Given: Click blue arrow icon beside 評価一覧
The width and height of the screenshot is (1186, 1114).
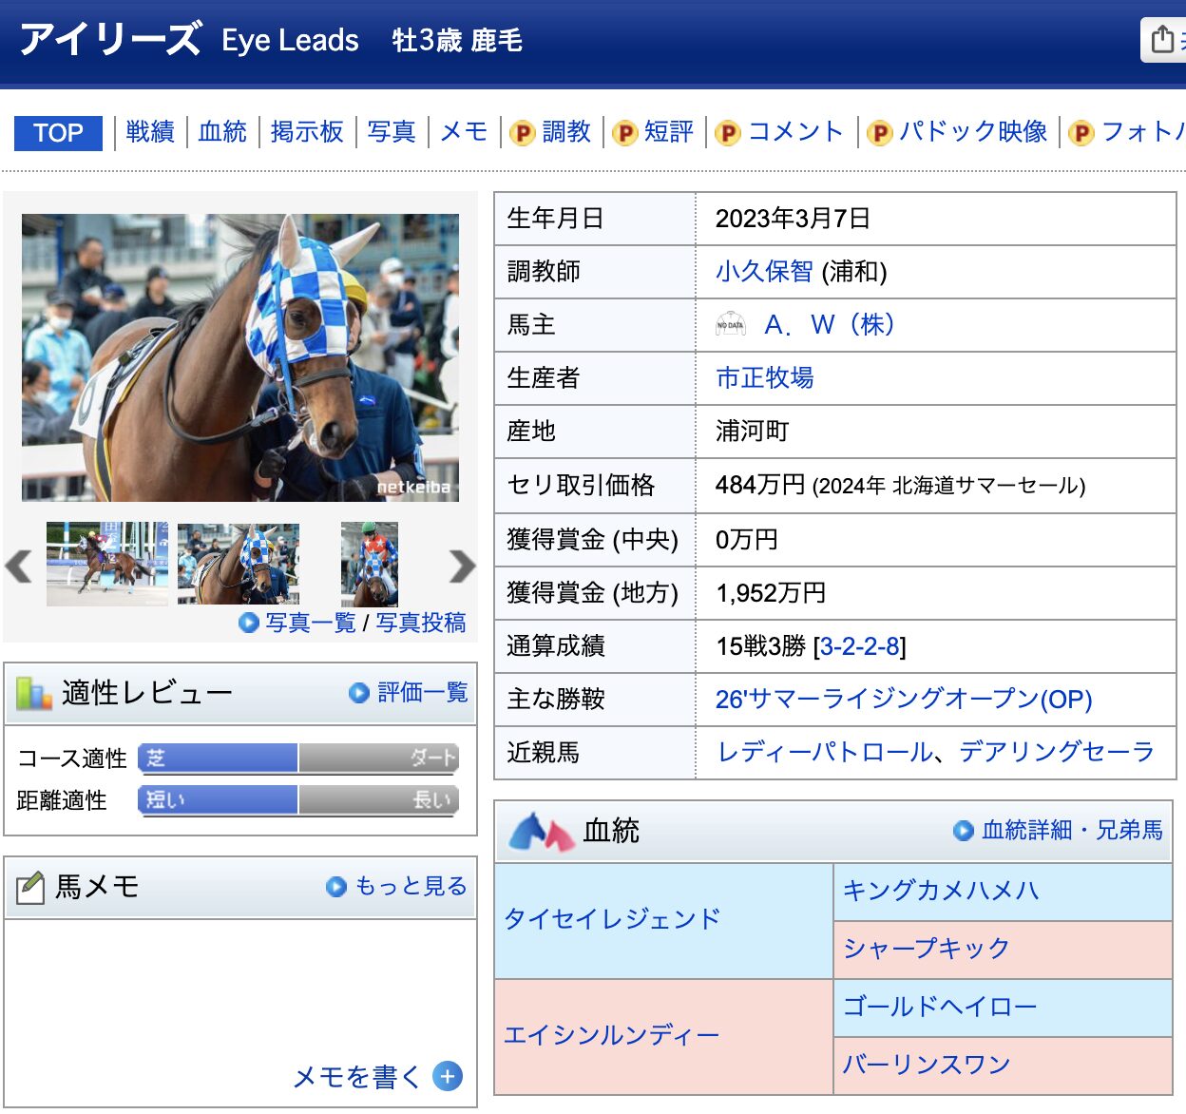Looking at the screenshot, I should click(x=359, y=693).
